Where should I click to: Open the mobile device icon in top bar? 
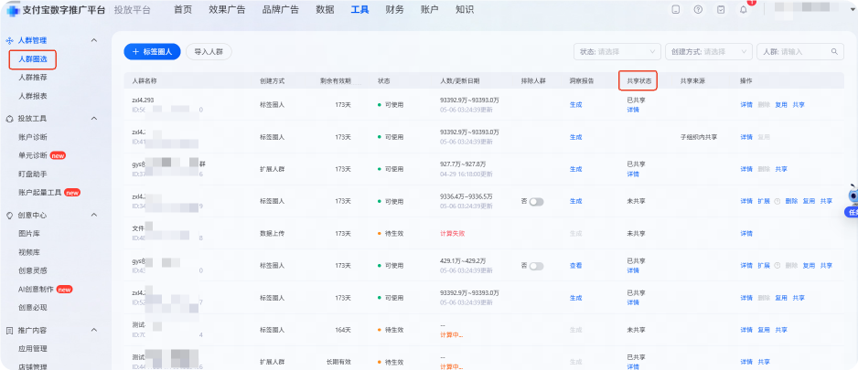pos(676,10)
